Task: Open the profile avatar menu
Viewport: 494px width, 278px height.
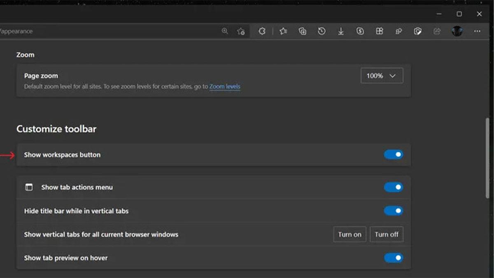Action: coord(457,31)
